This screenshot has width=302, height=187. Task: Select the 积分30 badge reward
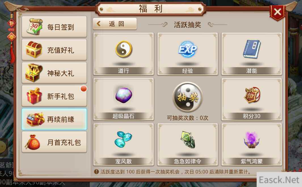click(252, 99)
